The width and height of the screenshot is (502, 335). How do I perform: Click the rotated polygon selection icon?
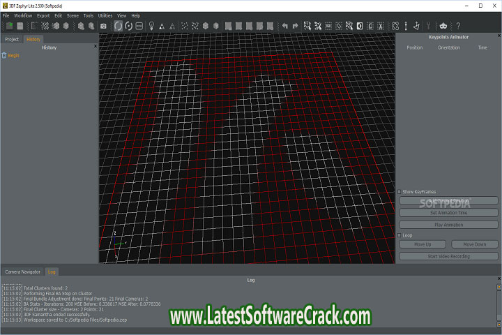coord(339,26)
